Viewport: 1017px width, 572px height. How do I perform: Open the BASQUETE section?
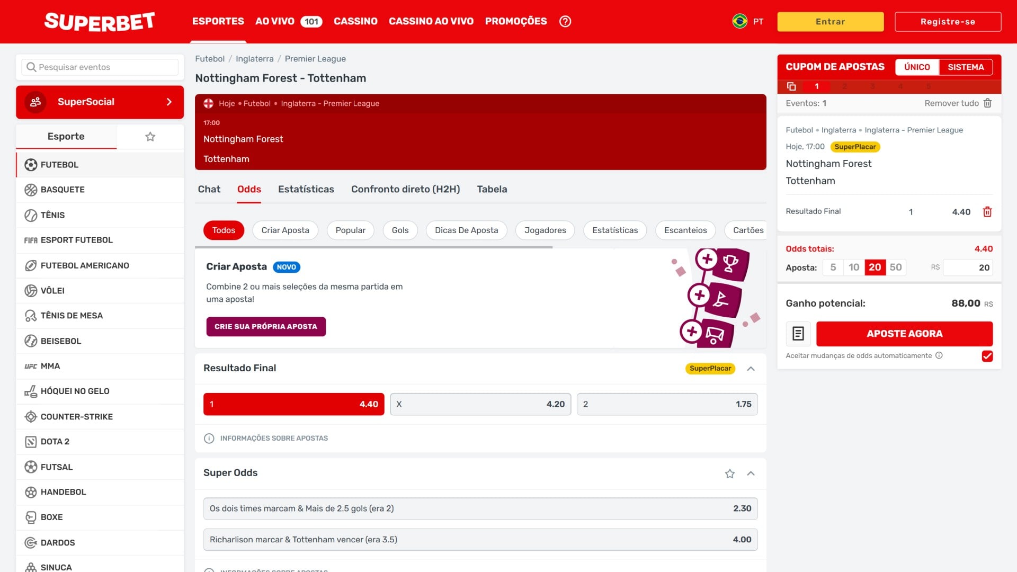pos(63,190)
